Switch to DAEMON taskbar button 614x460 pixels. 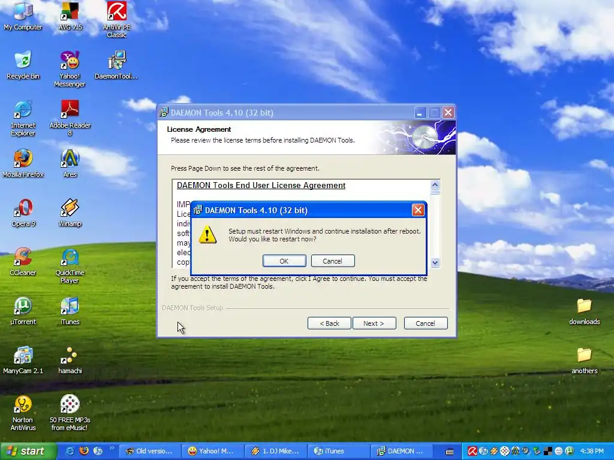coord(402,451)
